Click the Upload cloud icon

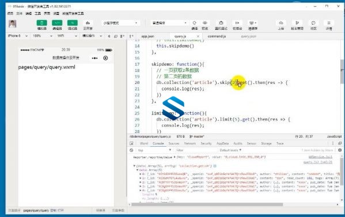(281, 23)
